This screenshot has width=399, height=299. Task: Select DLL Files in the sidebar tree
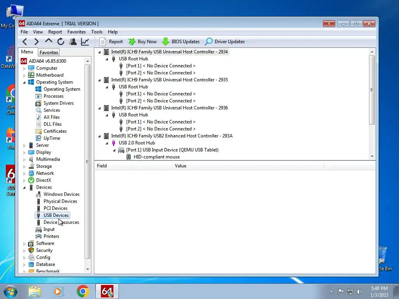click(x=53, y=124)
